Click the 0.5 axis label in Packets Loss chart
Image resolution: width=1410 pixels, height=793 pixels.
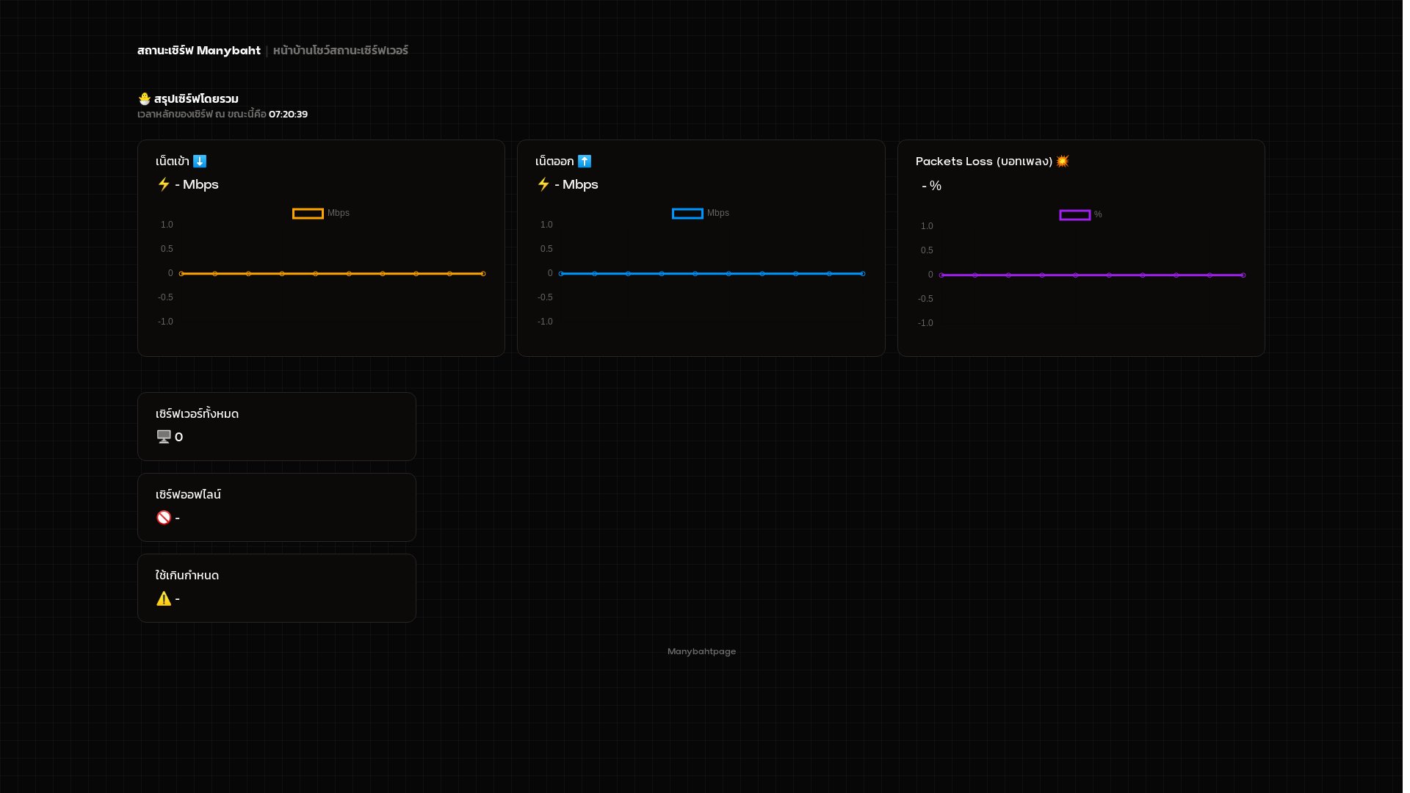927,250
